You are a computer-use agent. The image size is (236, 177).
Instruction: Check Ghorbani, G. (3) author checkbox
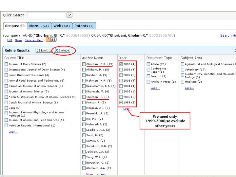84,97
